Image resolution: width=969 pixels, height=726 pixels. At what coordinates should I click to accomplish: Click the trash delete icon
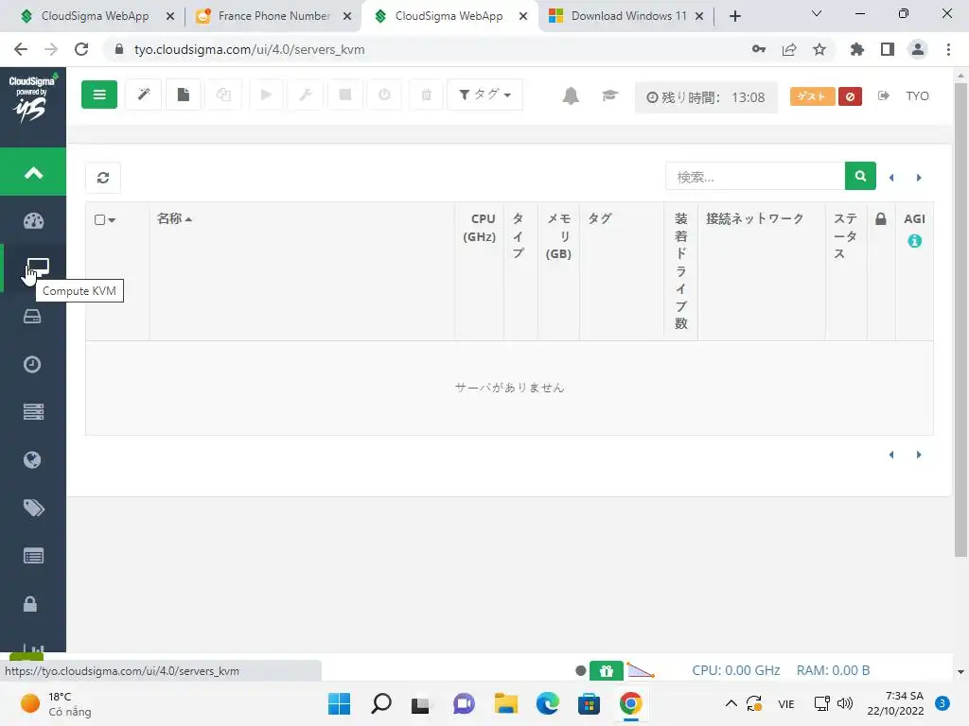[427, 95]
